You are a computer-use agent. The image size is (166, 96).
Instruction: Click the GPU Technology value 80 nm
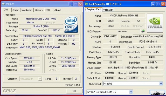pyautogui.click(x=111, y=26)
